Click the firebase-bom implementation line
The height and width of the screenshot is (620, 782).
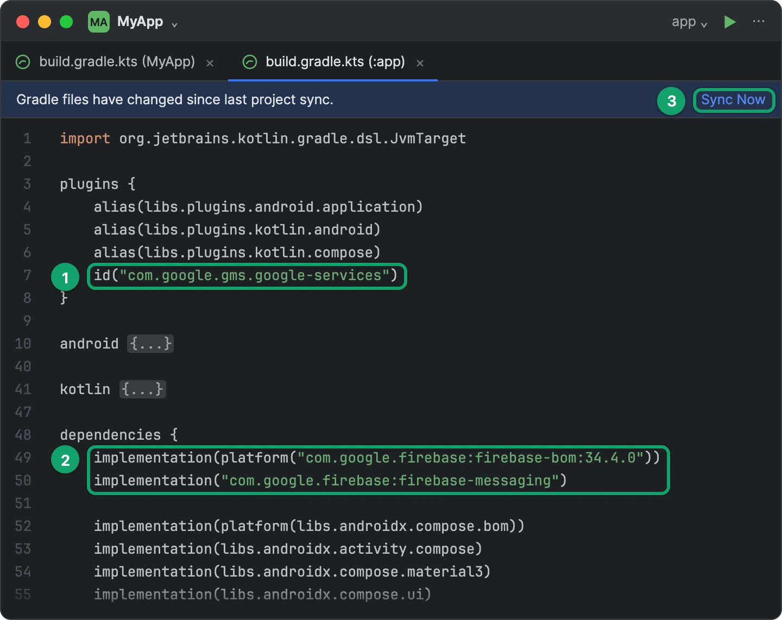click(377, 458)
